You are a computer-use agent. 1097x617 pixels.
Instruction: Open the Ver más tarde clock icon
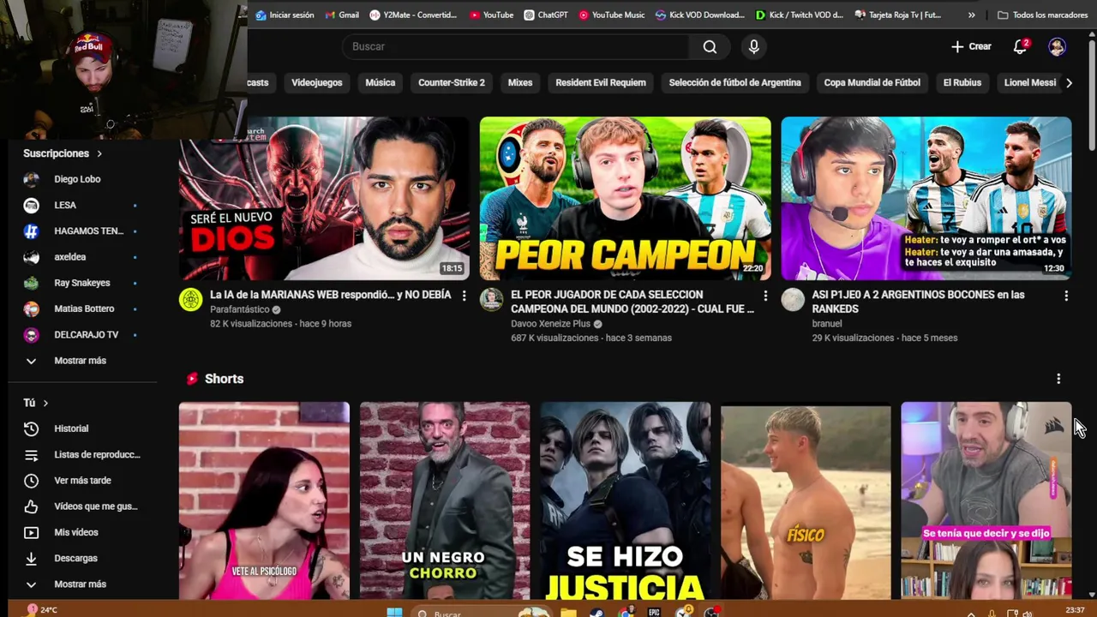coord(31,481)
